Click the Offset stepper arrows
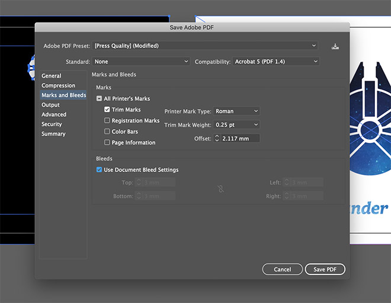 tap(217, 138)
